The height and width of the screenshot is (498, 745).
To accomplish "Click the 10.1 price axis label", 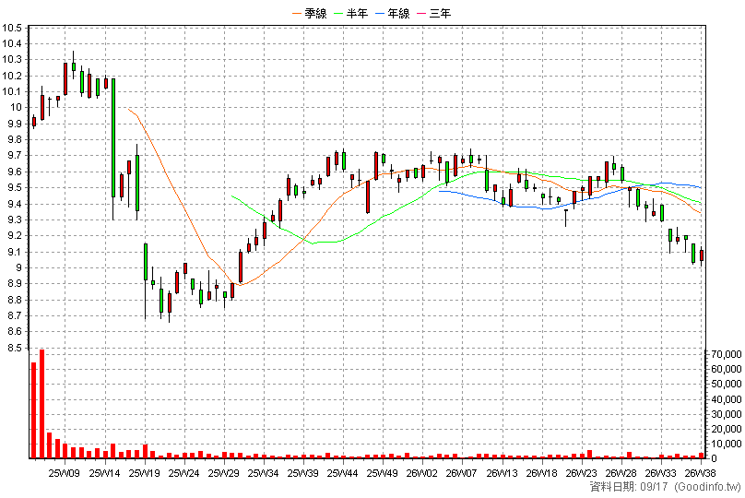I will [x=12, y=91].
